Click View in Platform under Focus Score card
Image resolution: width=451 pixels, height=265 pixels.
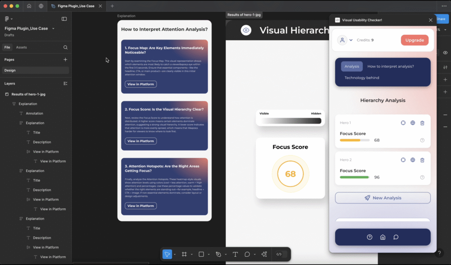[x=140, y=141]
